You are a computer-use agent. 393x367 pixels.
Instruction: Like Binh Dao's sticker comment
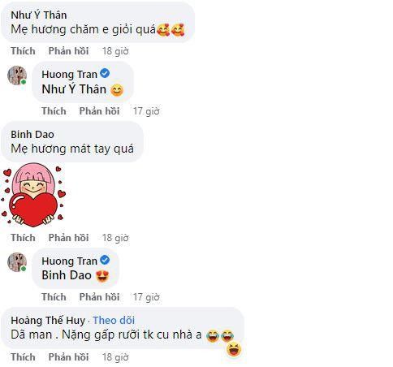click(x=23, y=238)
